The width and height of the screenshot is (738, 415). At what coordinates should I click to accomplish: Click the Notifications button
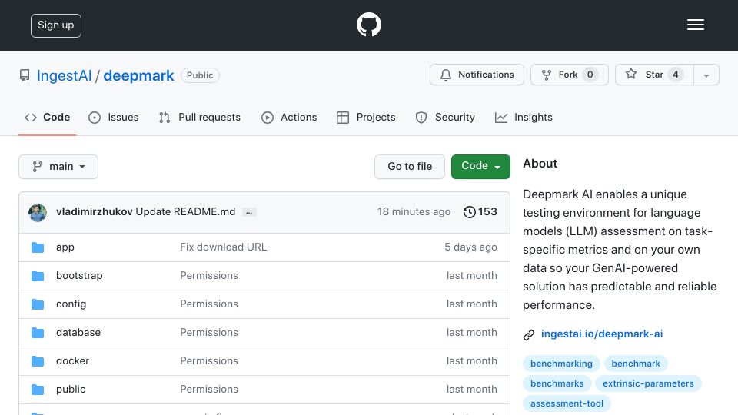[477, 75]
